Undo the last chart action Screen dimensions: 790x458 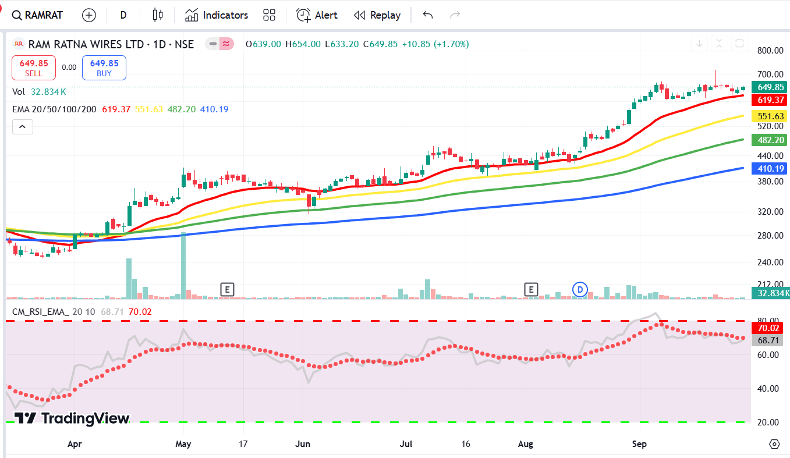click(428, 15)
